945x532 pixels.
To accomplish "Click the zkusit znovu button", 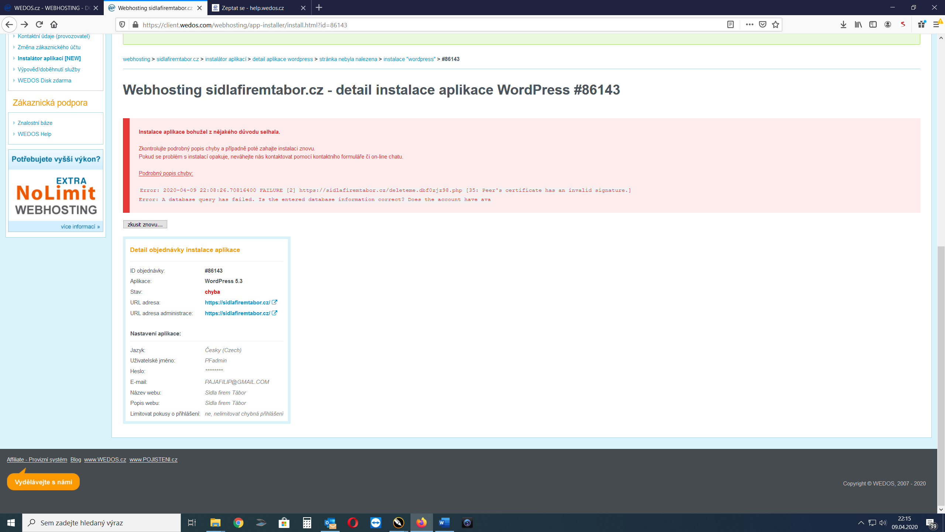I will point(145,224).
